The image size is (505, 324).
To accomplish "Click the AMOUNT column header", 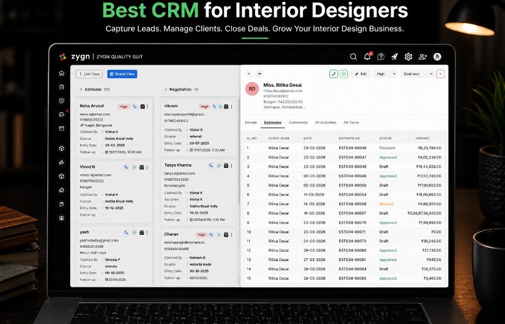I will click(x=422, y=138).
